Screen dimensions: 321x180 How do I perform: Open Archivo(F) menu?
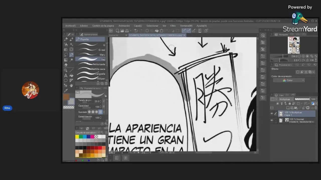(70, 26)
